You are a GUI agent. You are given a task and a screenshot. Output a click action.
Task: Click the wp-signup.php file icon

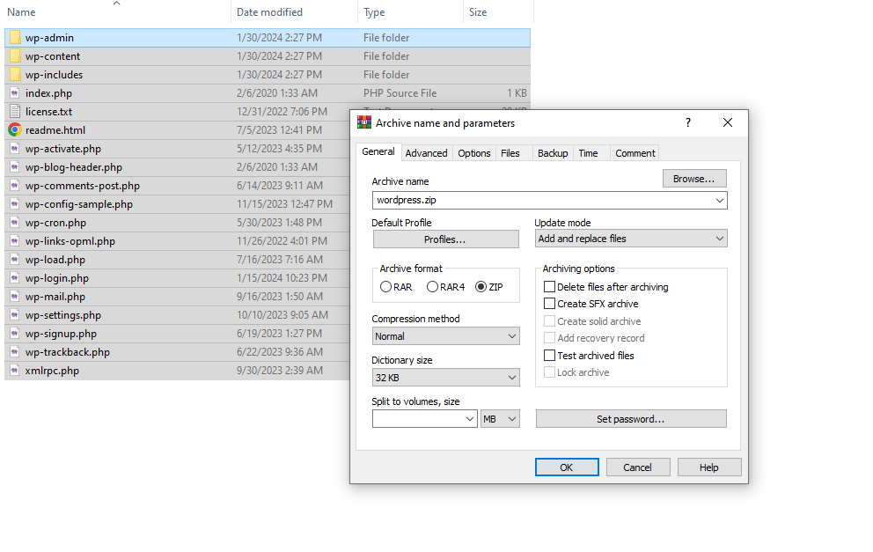point(15,333)
